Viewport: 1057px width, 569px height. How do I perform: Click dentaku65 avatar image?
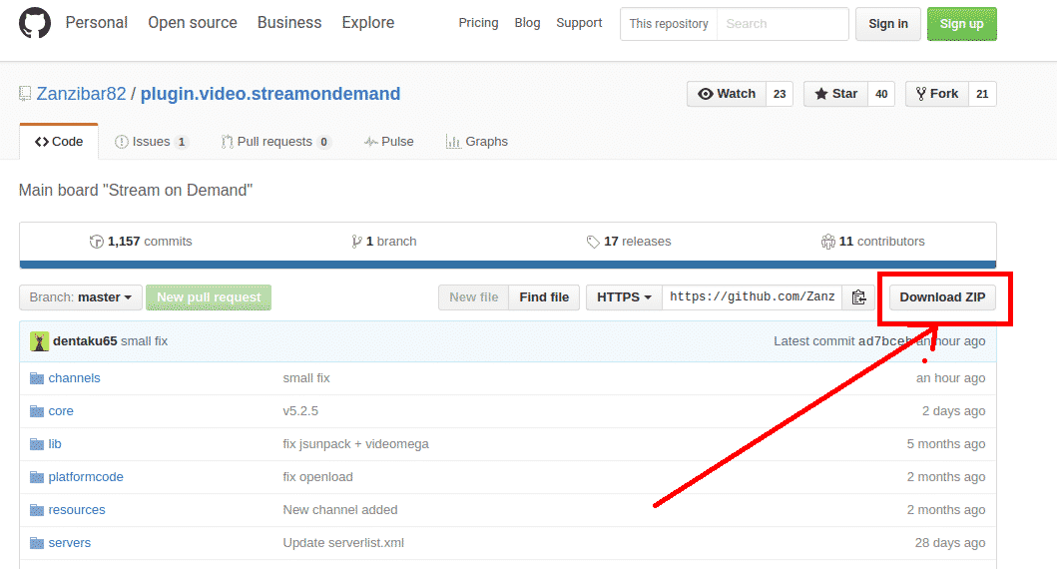[x=39, y=341]
